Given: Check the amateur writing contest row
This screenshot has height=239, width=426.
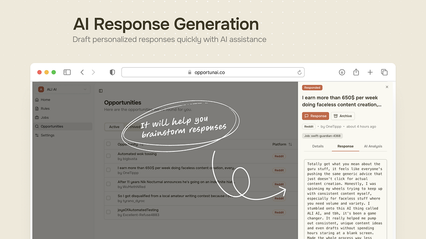Looking at the screenshot, I should click(x=109, y=198).
